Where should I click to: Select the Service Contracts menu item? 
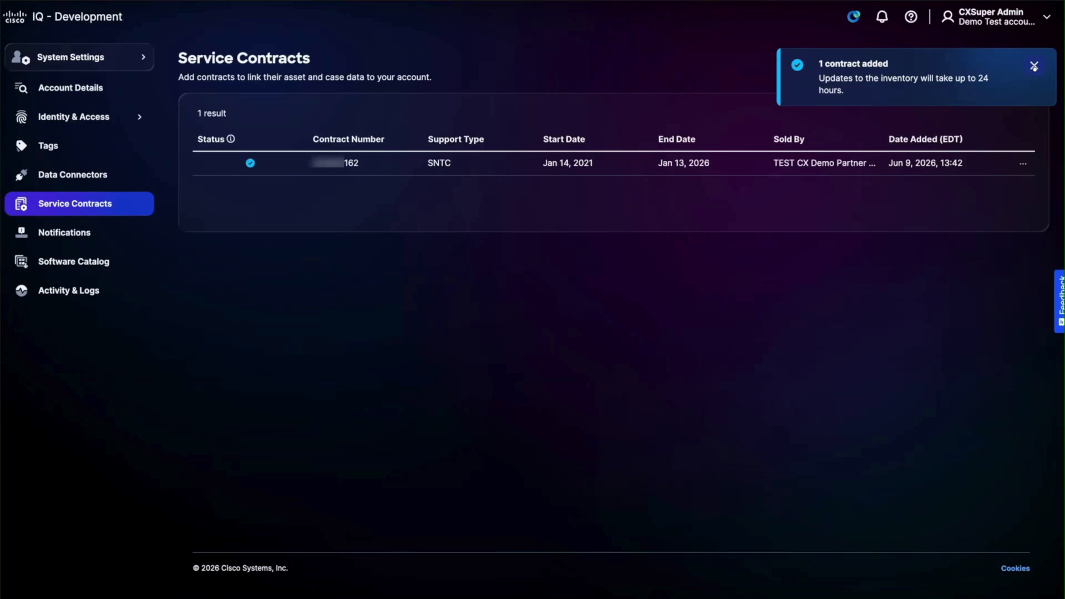[x=79, y=204]
